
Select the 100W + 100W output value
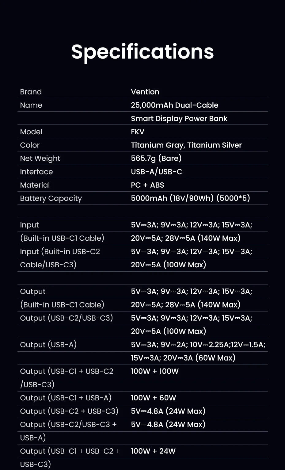(x=154, y=371)
